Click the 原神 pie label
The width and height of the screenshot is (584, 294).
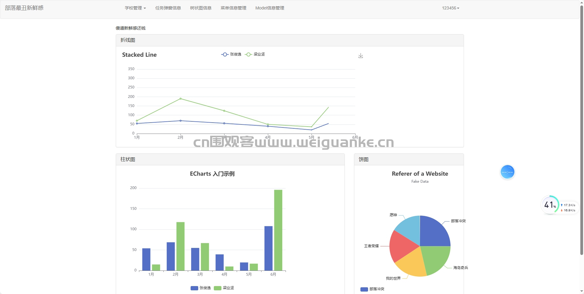[x=393, y=215]
